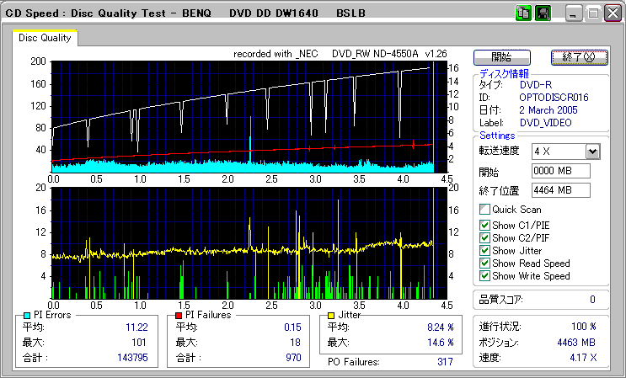626x378 pixels.
Task: Open the 4 X transfer speed dropdown
Action: 592,151
